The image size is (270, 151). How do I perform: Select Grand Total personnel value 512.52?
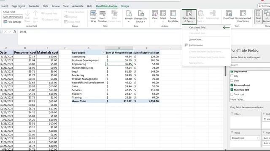pyautogui.click(x=119, y=101)
